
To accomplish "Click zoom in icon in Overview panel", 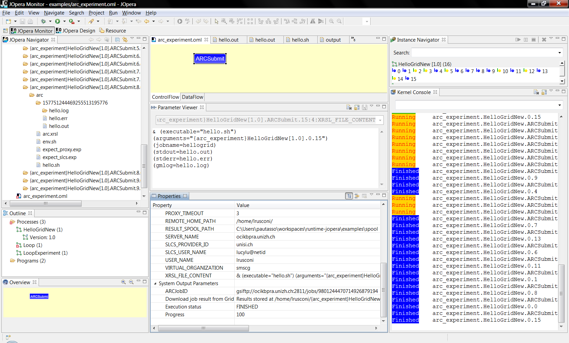I will pyautogui.click(x=123, y=282).
